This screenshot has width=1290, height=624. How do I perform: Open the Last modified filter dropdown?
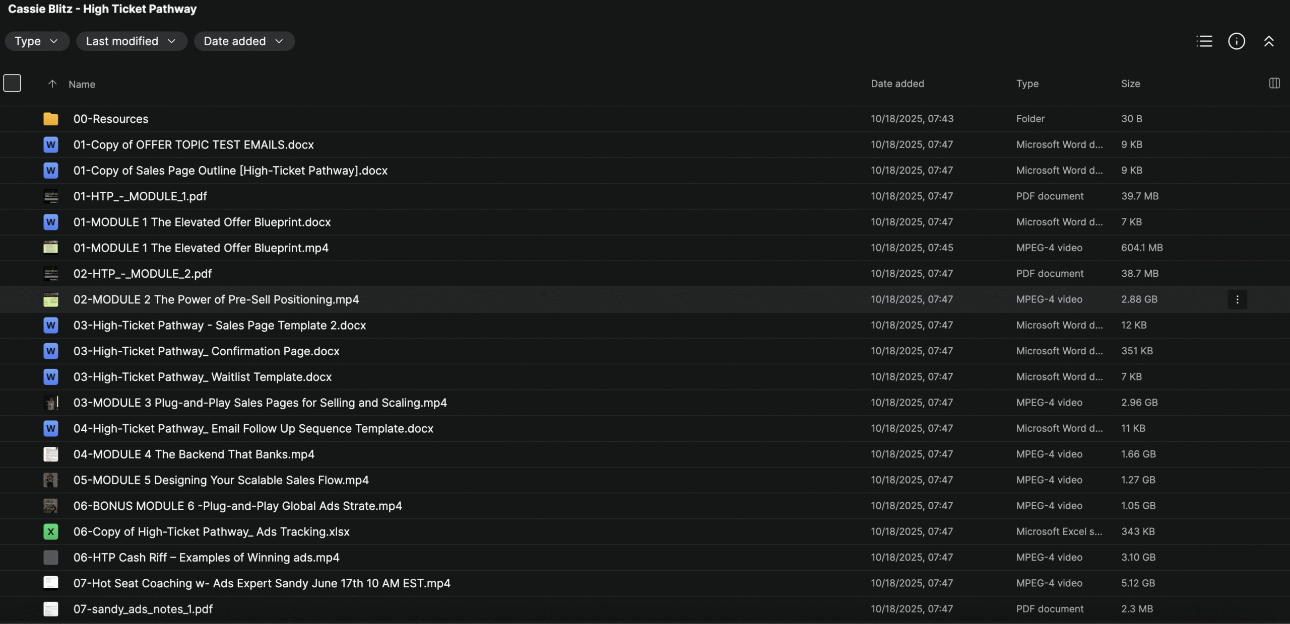(x=131, y=41)
